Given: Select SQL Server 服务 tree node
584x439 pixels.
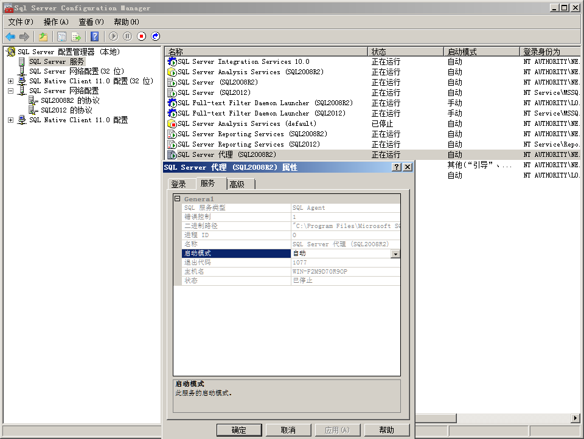Looking at the screenshot, I should pyautogui.click(x=57, y=61).
